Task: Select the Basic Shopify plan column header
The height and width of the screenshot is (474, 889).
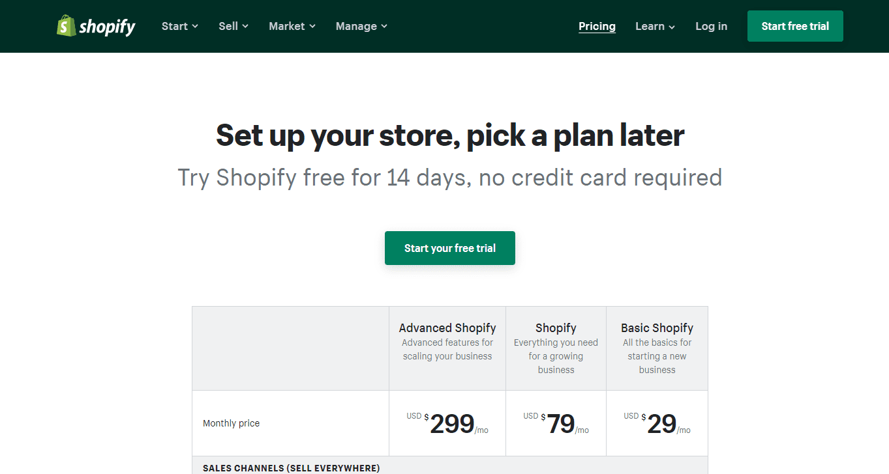Action: tap(657, 328)
